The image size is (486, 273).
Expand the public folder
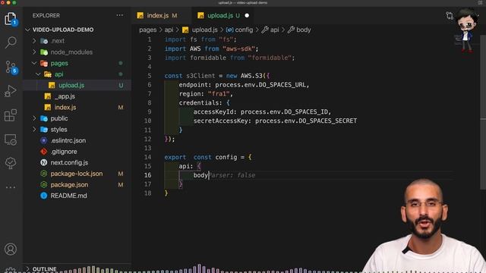[x=34, y=118]
